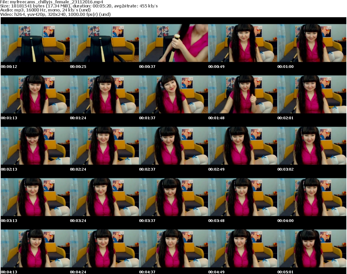Click the thumbnail frame at 00:04:37

[173, 248]
